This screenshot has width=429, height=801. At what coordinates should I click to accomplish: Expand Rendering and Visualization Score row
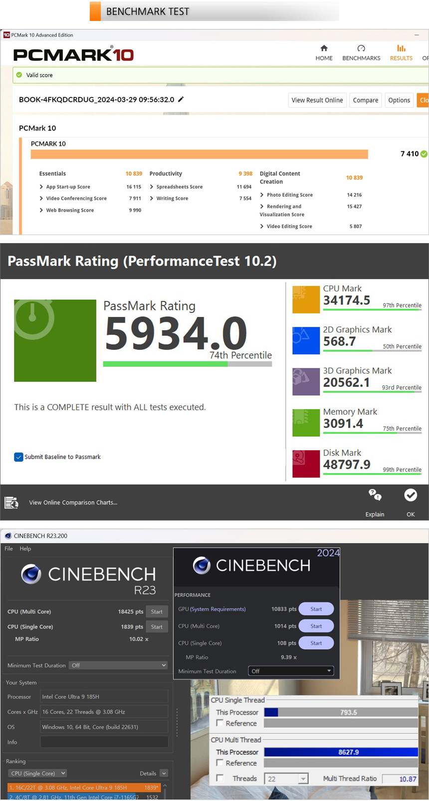262,206
